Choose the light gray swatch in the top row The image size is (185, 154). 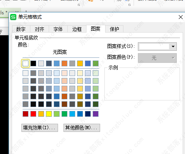(41, 63)
